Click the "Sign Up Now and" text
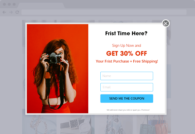Image resolution: width=195 pixels, height=134 pixels. [126, 45]
